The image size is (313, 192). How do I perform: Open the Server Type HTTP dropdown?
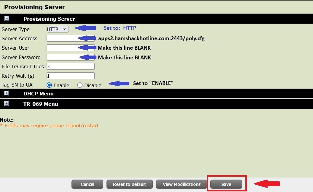[x=58, y=29]
